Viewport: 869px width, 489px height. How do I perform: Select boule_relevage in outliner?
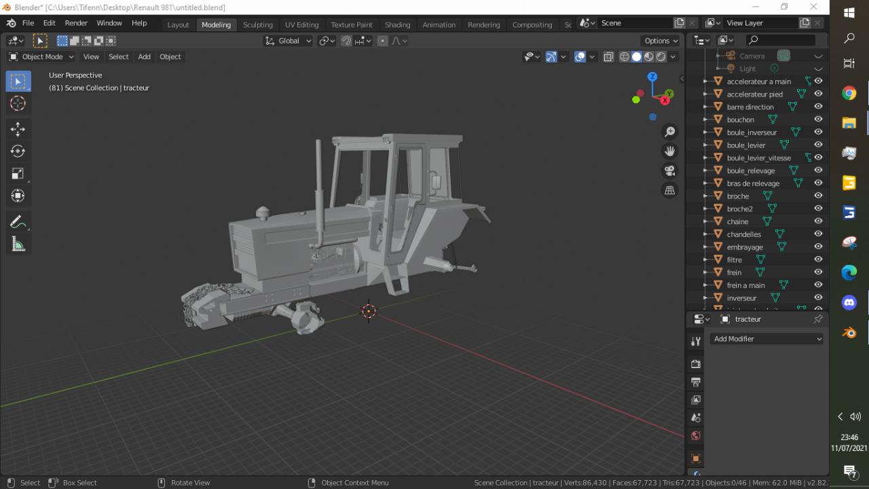tap(751, 170)
